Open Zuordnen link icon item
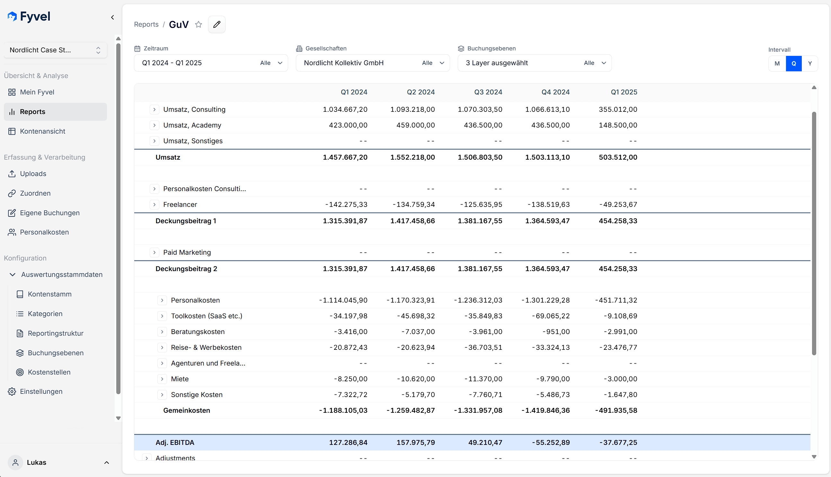 click(55, 193)
